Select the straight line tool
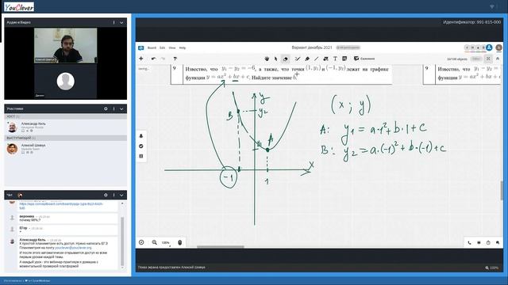Image resolution: width=508 pixels, height=285 pixels. click(316, 59)
